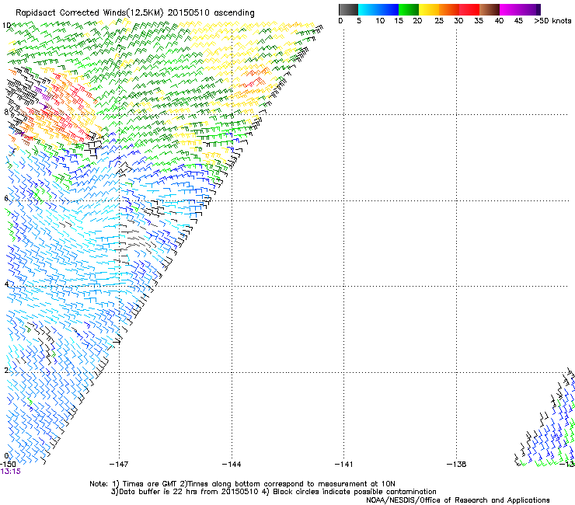The width and height of the screenshot is (575, 505).
Task: Click the longitude label '-141'
Action: coord(343,465)
